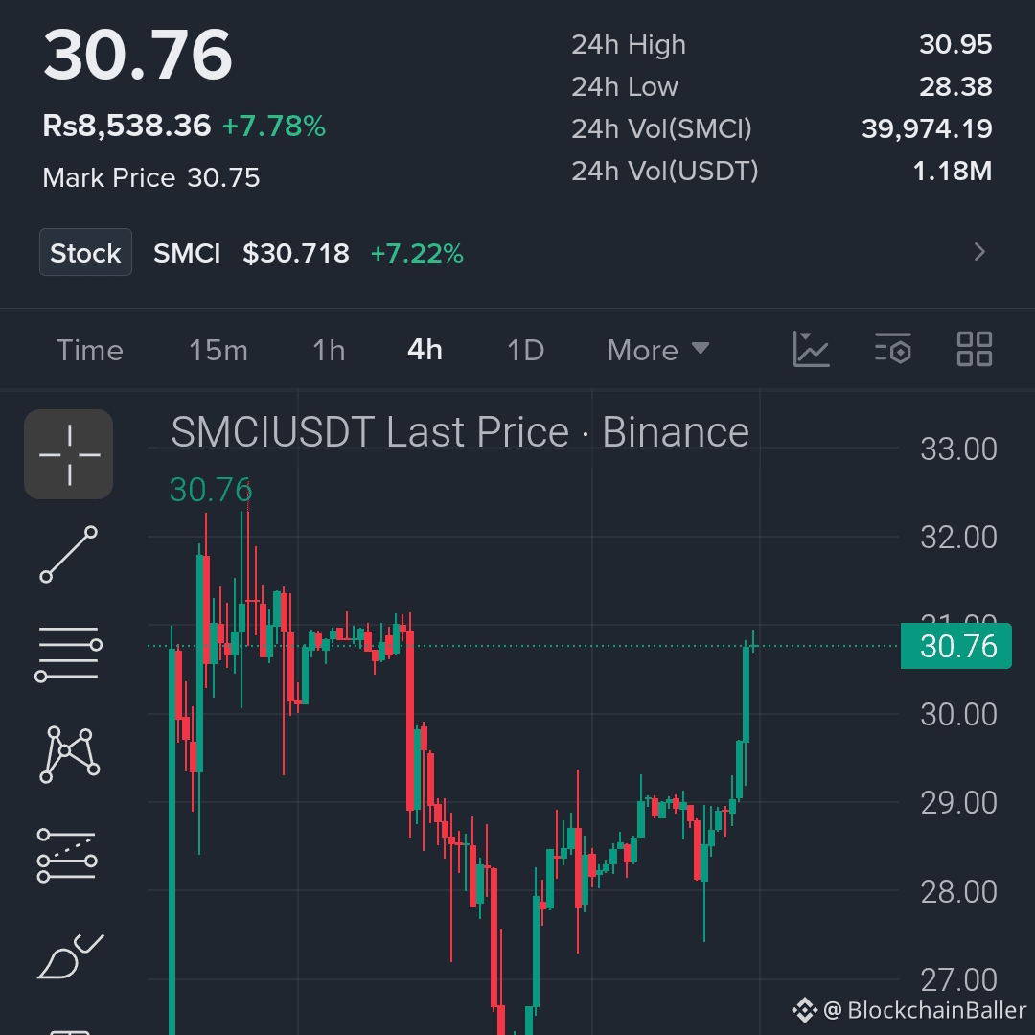
Task: Tap the 24h Vol(USDT) value 1.18M
Action: [x=953, y=171]
